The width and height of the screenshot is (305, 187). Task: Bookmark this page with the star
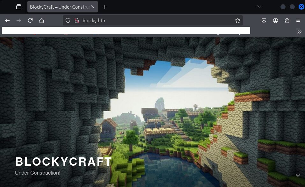coord(237,20)
